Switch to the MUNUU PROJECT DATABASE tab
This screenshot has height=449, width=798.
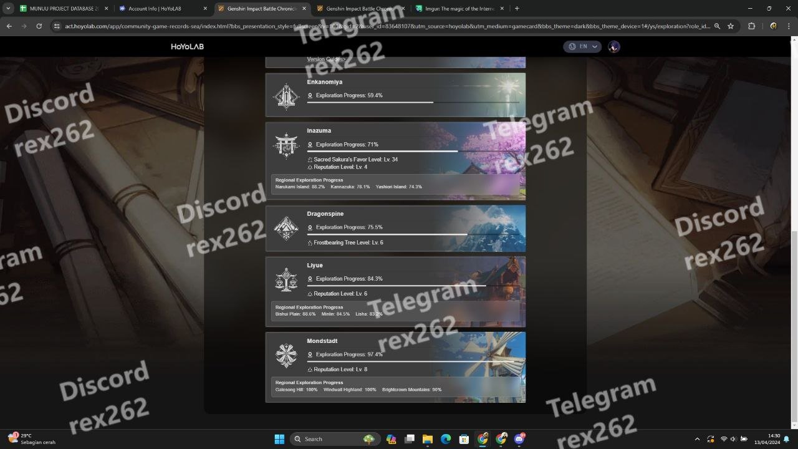[x=63, y=9]
